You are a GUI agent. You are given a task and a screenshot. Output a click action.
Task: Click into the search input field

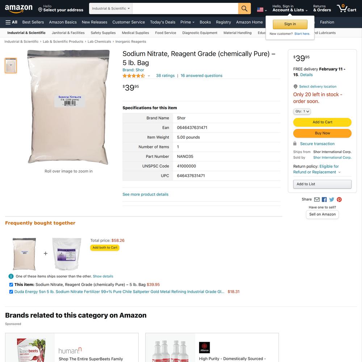185,9
